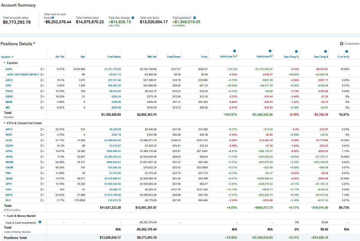Open the actions menu for EPD
Screen dimensions: 360x241
tap(42, 85)
